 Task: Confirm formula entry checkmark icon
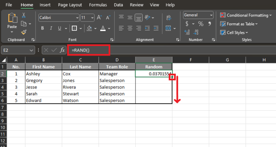point(54,50)
